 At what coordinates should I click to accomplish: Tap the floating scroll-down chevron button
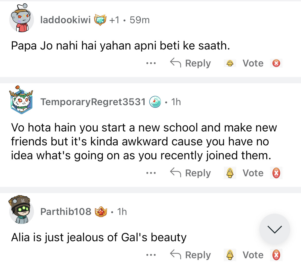(275, 229)
